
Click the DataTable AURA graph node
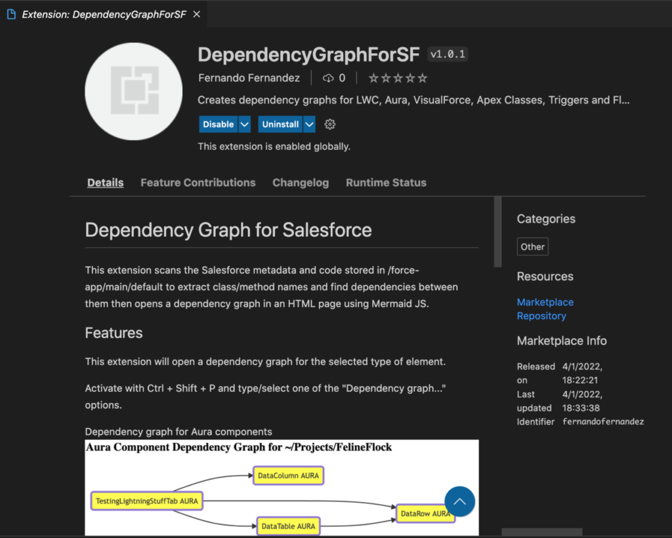pyautogui.click(x=289, y=526)
